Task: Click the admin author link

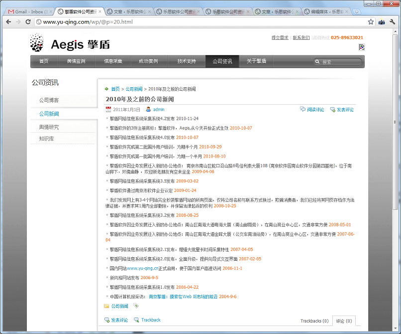Action: 158,110
